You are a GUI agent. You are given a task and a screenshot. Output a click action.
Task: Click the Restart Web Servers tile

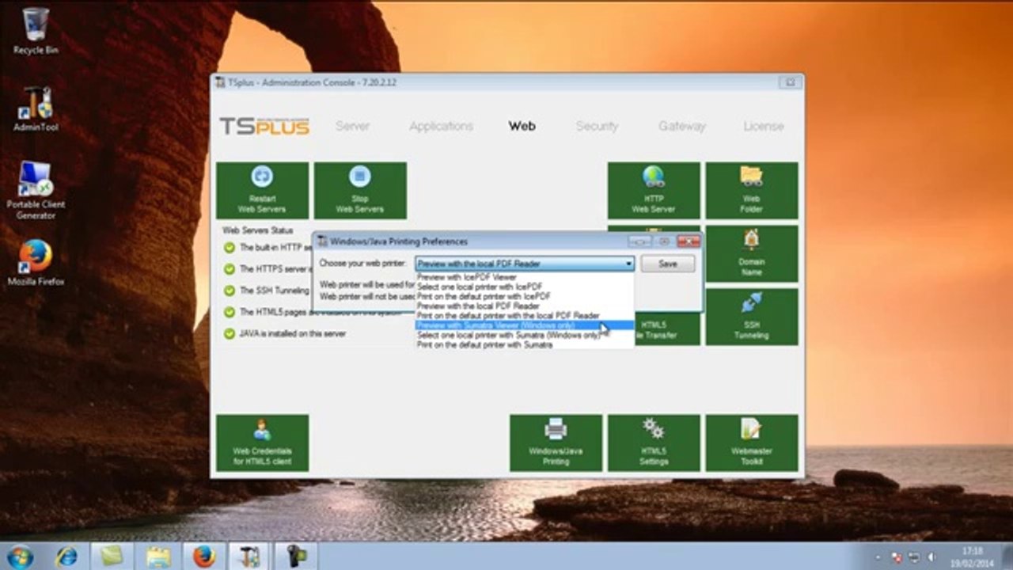pyautogui.click(x=262, y=191)
